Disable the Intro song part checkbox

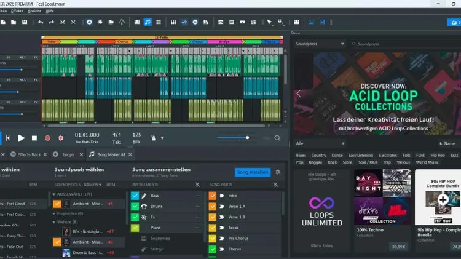[x=213, y=196]
